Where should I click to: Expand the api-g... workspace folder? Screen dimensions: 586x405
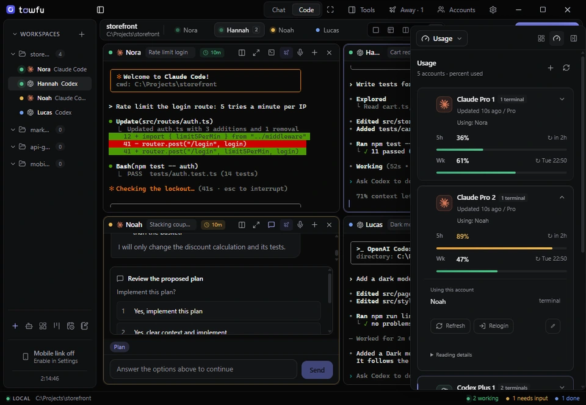[13, 147]
